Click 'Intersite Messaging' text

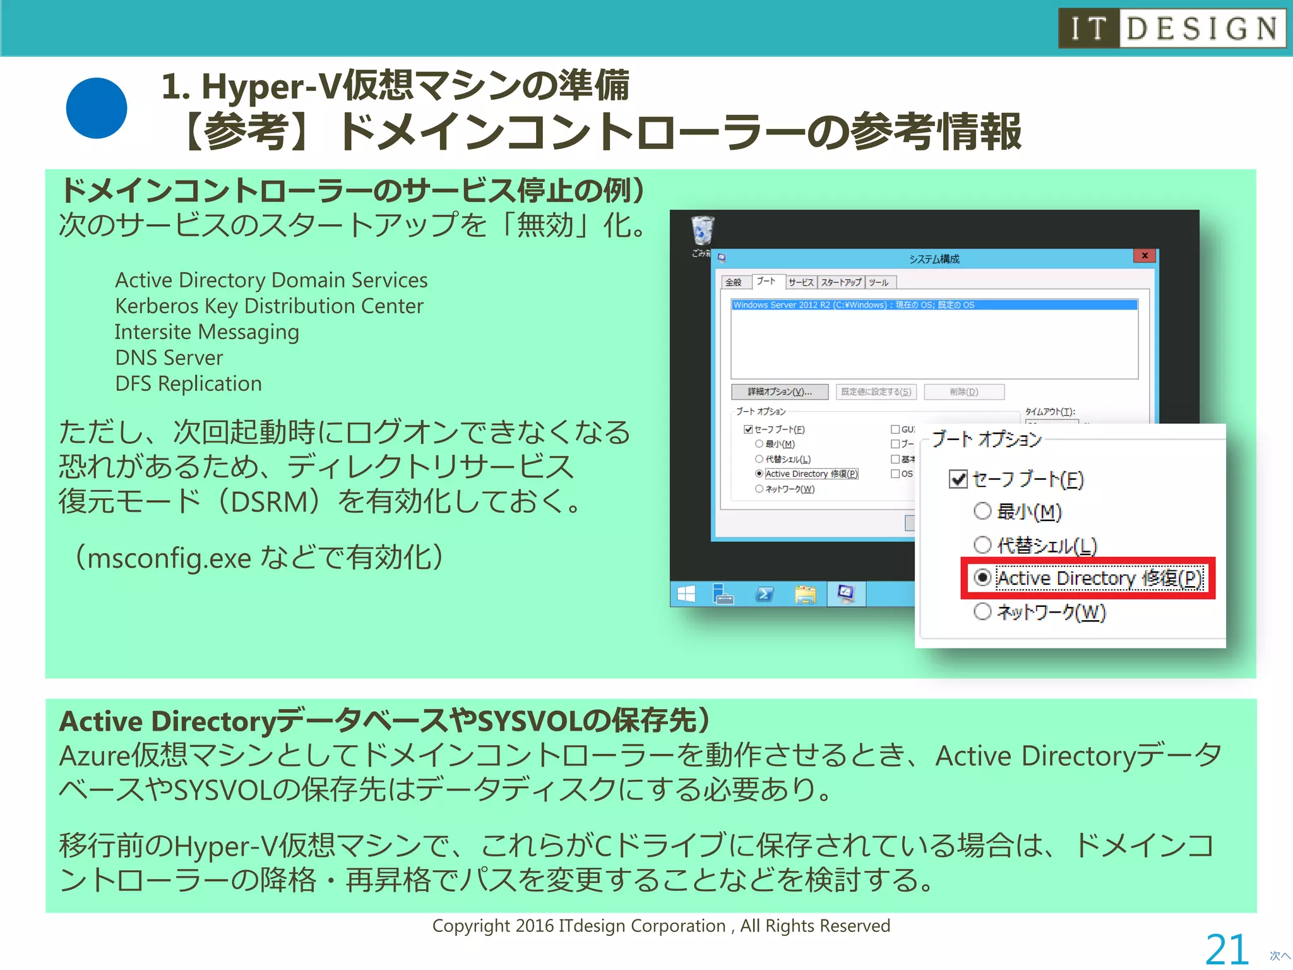207,332
